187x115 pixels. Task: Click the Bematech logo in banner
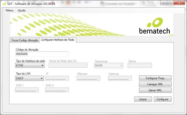point(155,26)
